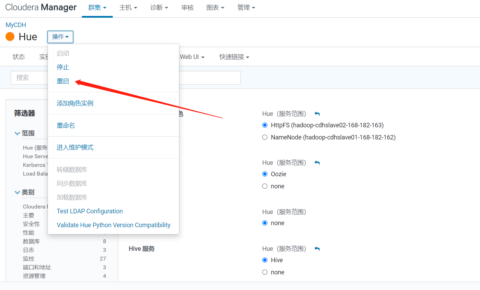
Task: Click undo arrow beside Hive service setting
Action: tap(317, 249)
